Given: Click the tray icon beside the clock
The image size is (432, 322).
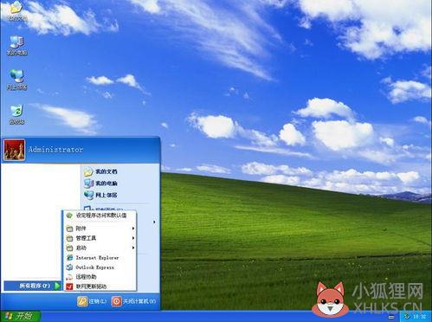Looking at the screenshot, I should [x=407, y=317].
